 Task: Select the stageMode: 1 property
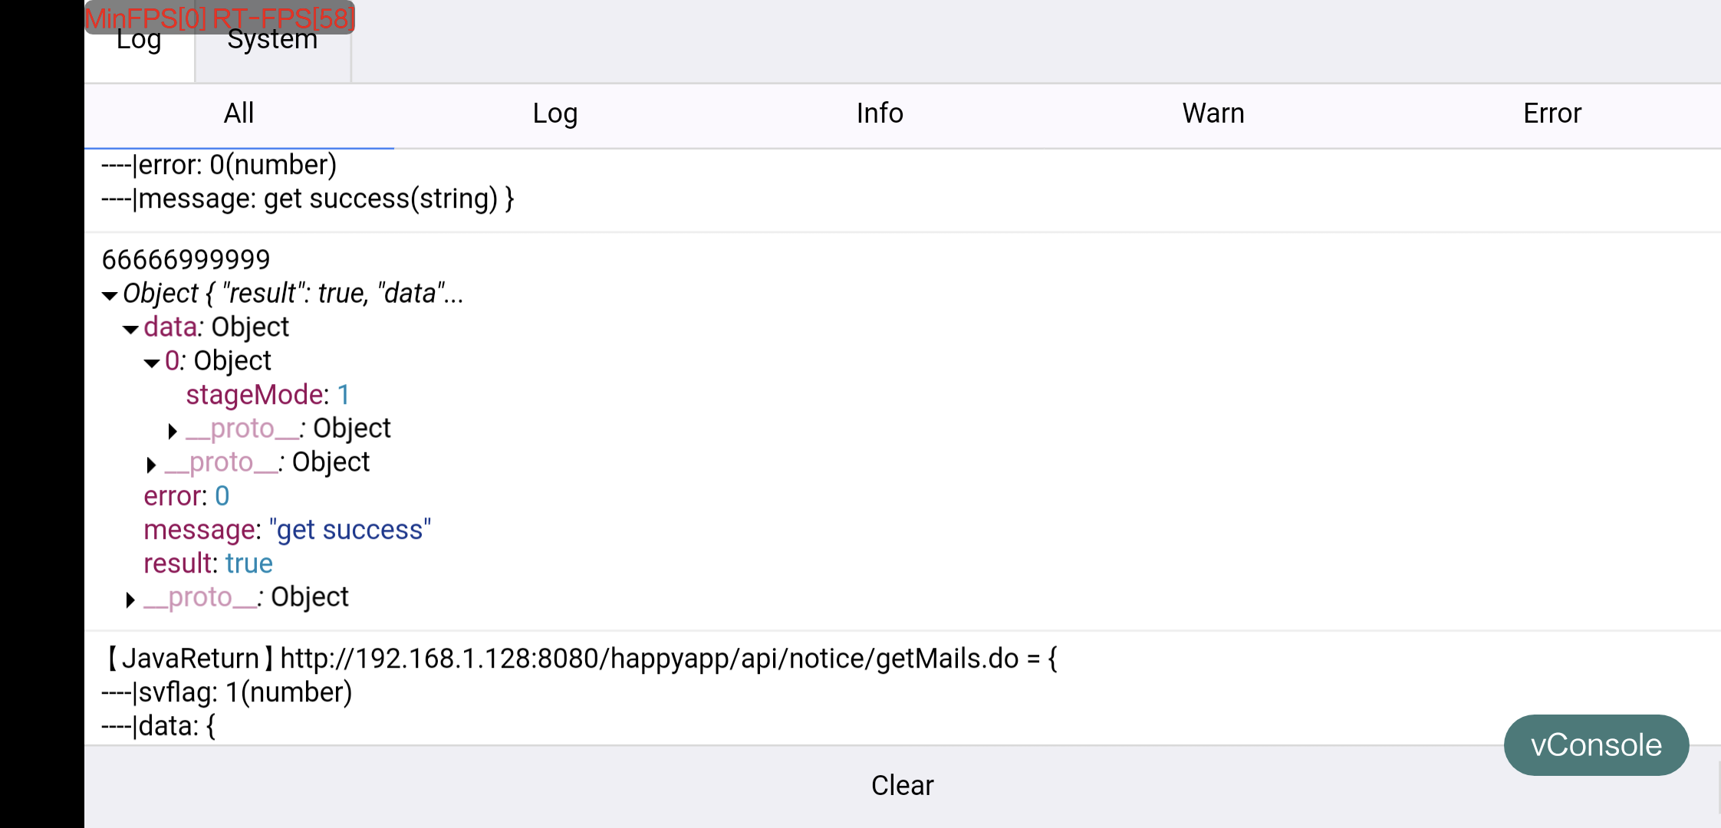tap(268, 395)
